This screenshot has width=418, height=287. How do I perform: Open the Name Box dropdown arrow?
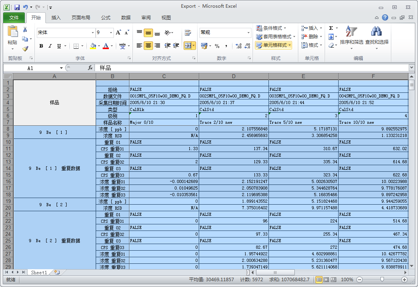tap(61, 68)
